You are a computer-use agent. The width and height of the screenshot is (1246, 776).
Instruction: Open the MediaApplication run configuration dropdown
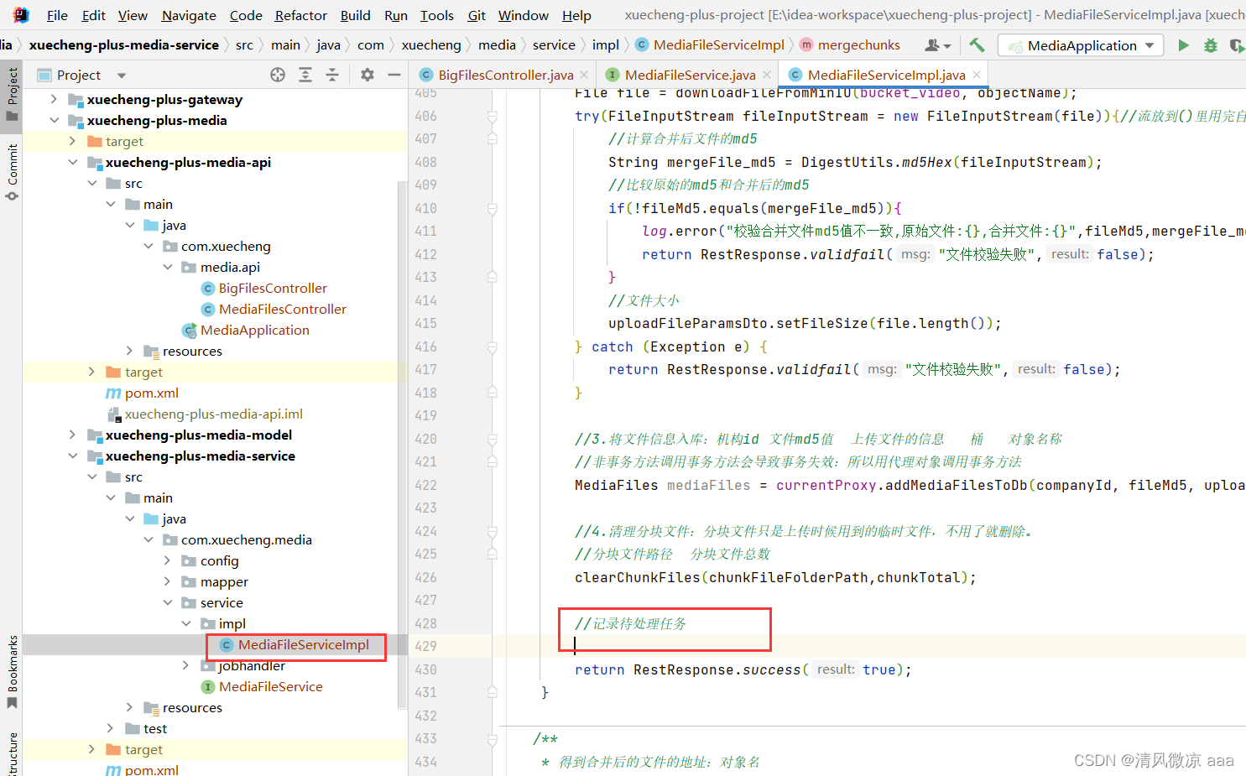pyautogui.click(x=1081, y=45)
